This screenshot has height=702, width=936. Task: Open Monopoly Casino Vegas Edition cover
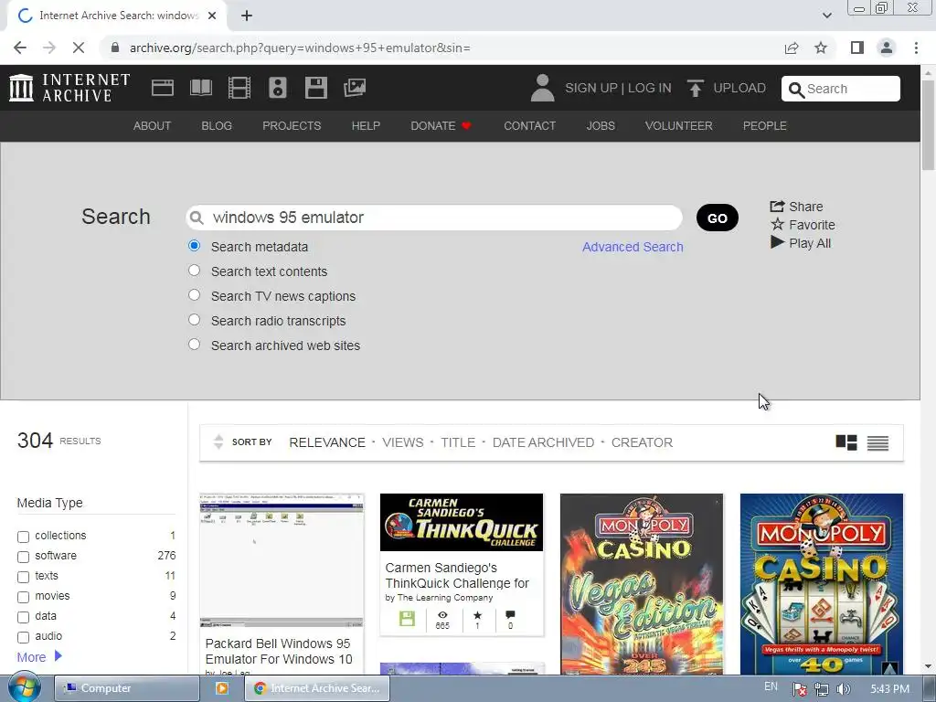pyautogui.click(x=642, y=584)
